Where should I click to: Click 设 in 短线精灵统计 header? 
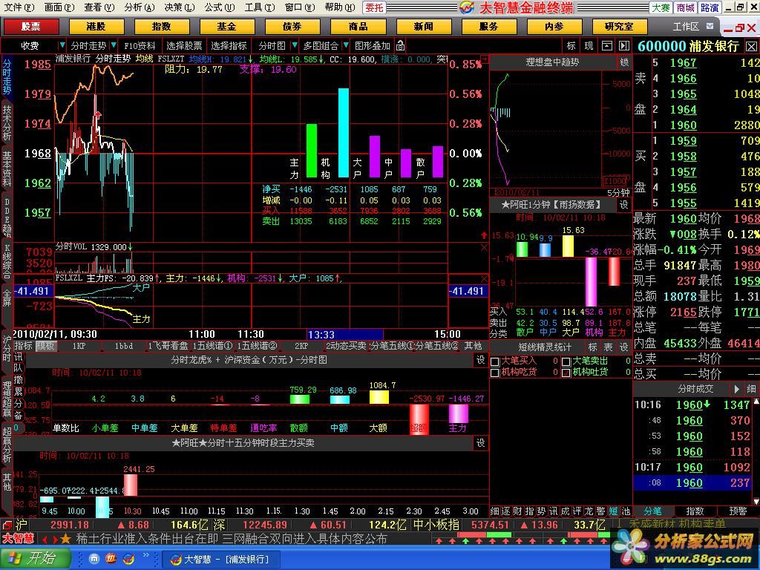coord(623,347)
